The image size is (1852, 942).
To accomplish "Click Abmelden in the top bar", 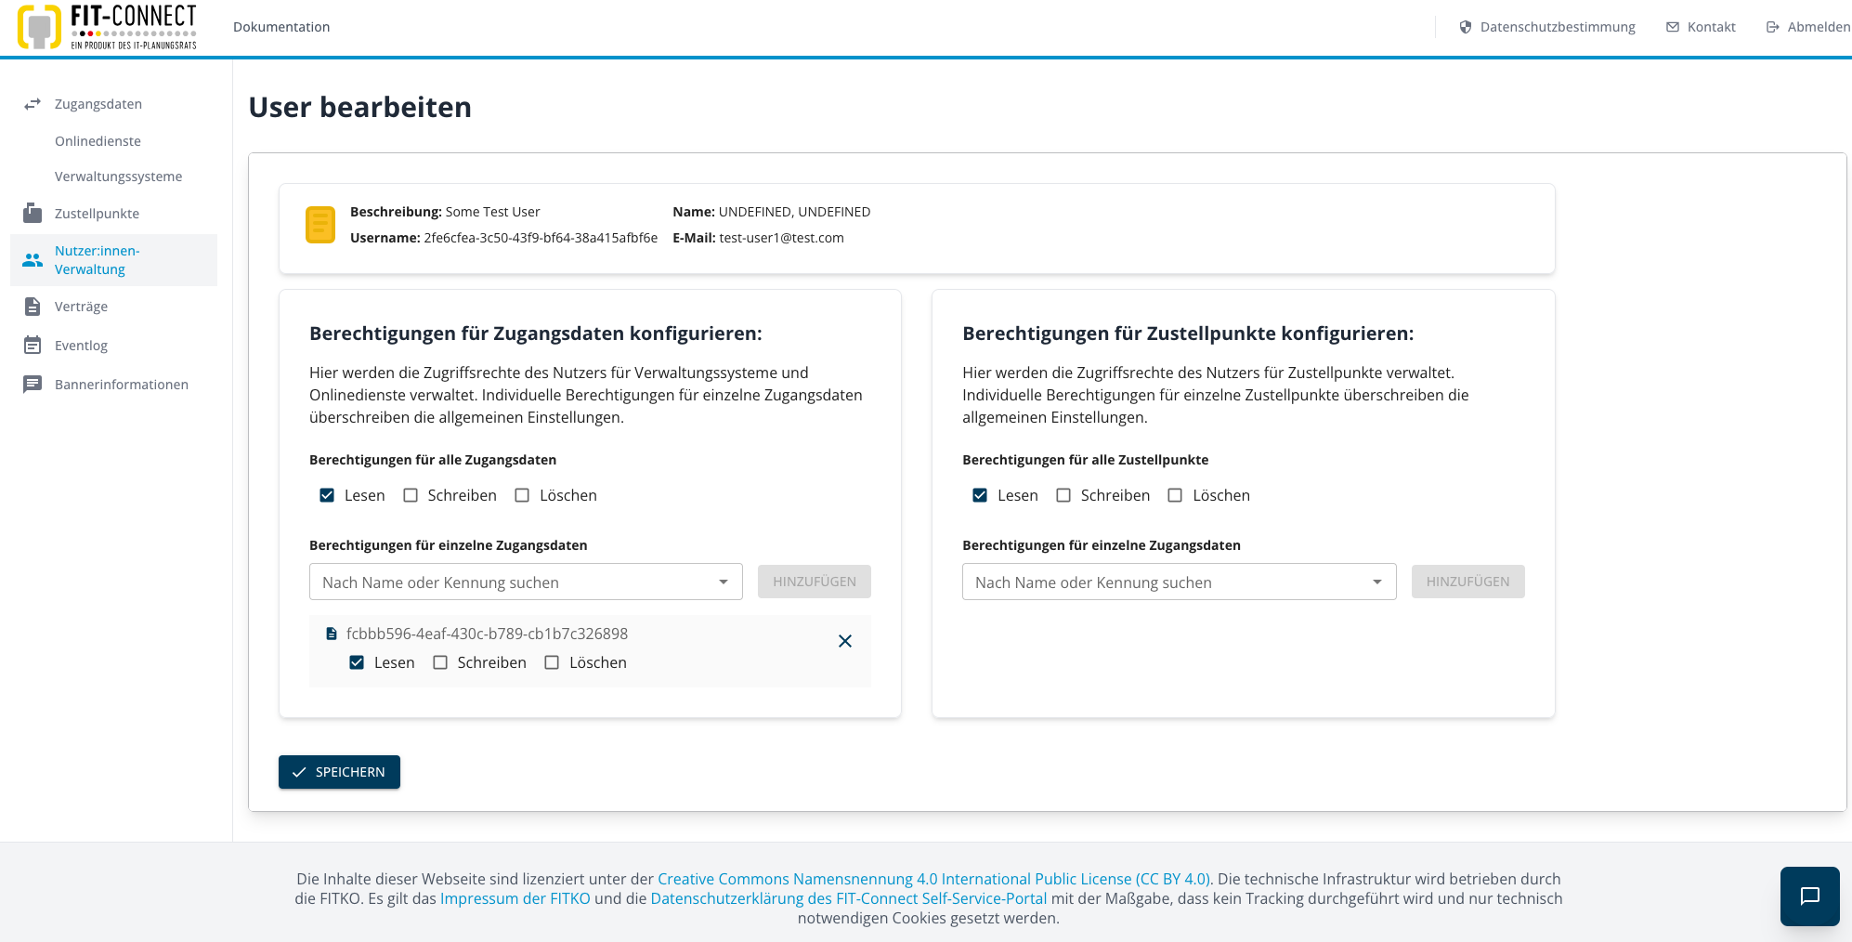I will (x=1807, y=27).
